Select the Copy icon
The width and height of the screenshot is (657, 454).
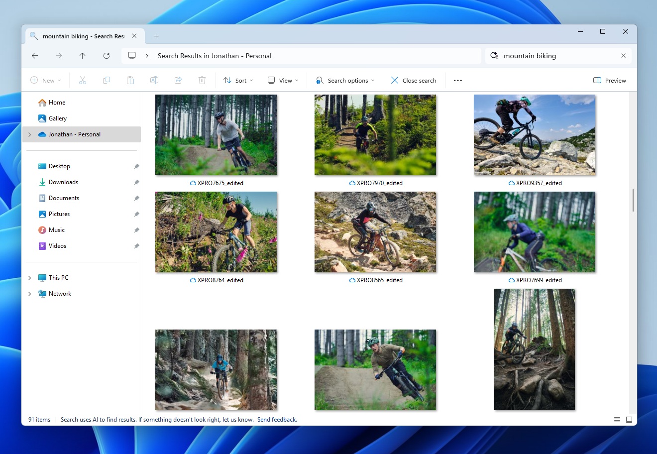click(x=107, y=80)
